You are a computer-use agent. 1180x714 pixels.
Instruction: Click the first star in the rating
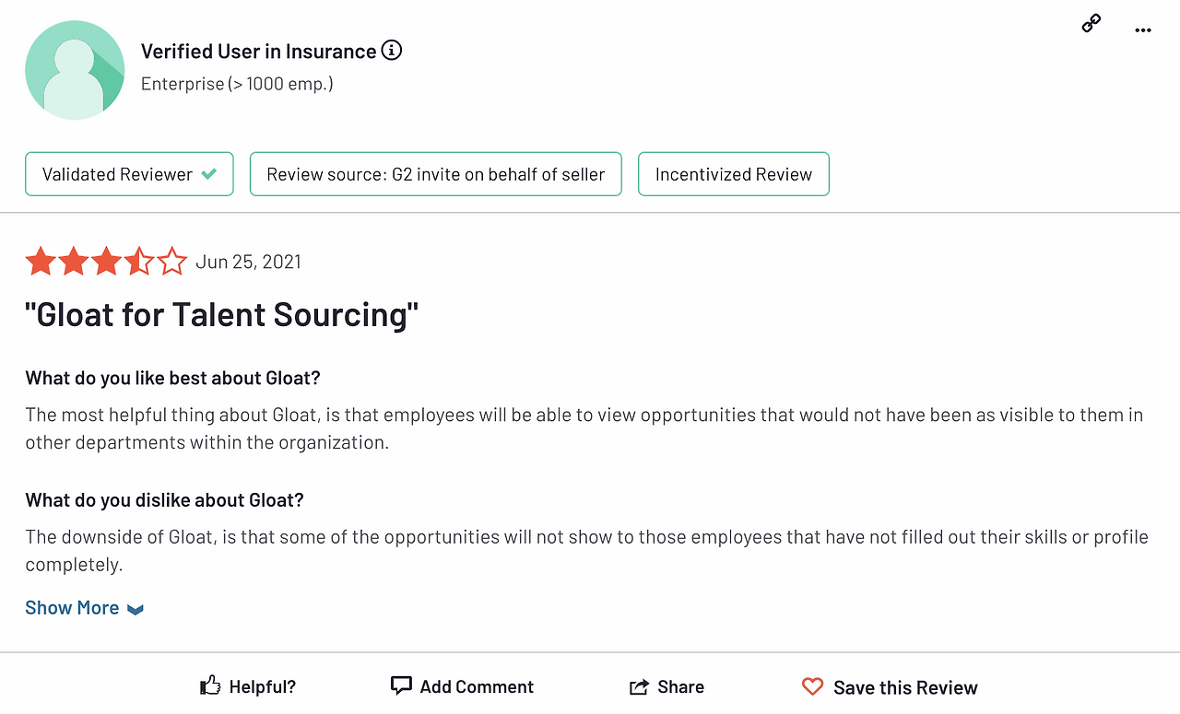click(41, 262)
